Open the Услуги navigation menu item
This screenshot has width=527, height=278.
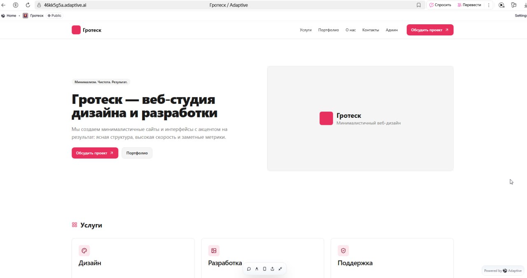click(305, 30)
